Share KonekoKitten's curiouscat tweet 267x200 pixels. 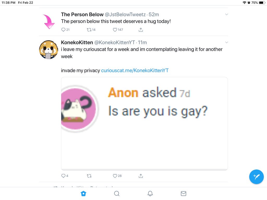pyautogui.click(x=141, y=176)
